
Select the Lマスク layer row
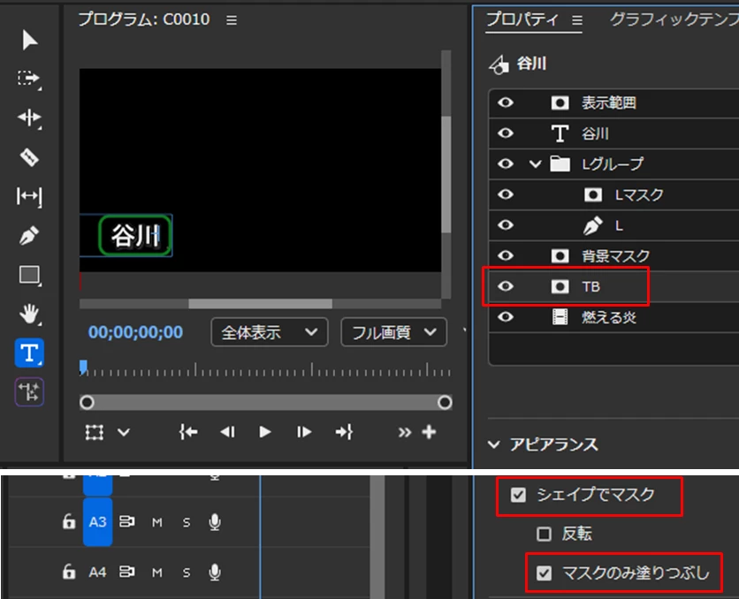(x=613, y=194)
